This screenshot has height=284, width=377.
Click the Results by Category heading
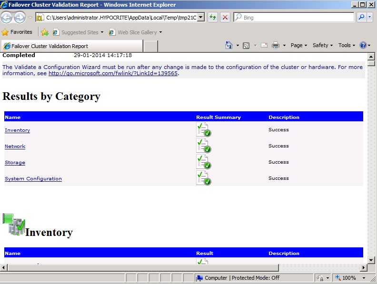pos(51,97)
